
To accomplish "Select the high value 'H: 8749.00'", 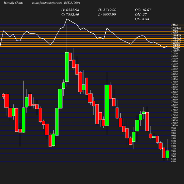I will (x=107, y=10).
